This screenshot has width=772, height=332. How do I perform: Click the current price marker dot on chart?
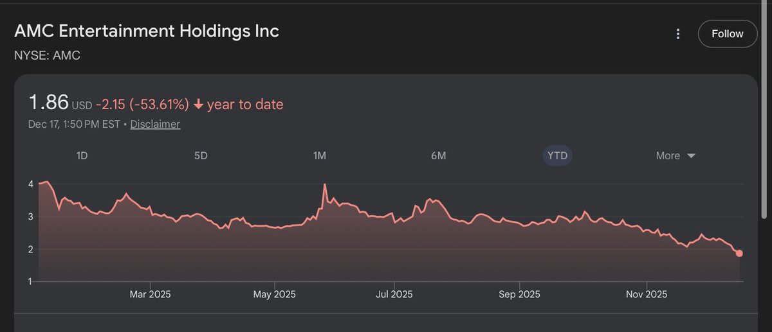739,253
